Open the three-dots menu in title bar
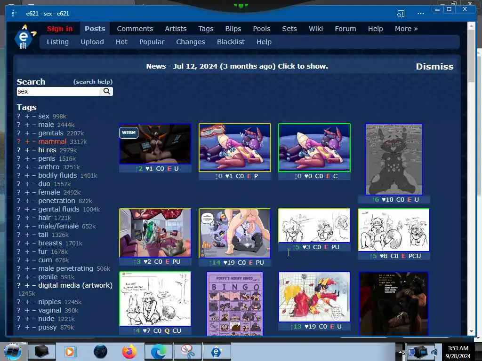Image resolution: width=482 pixels, height=361 pixels. click(x=420, y=14)
